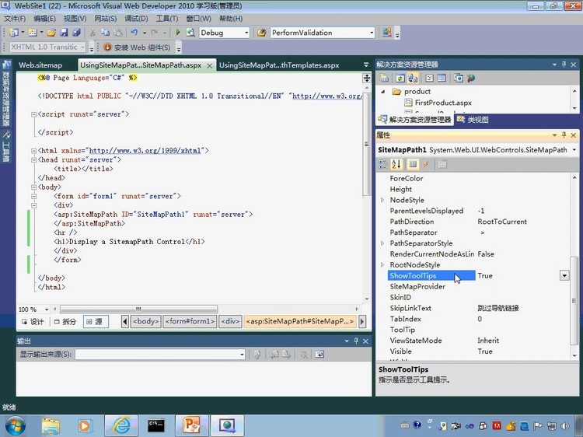
Task: Switch to Source view (源)
Action: tap(96, 322)
